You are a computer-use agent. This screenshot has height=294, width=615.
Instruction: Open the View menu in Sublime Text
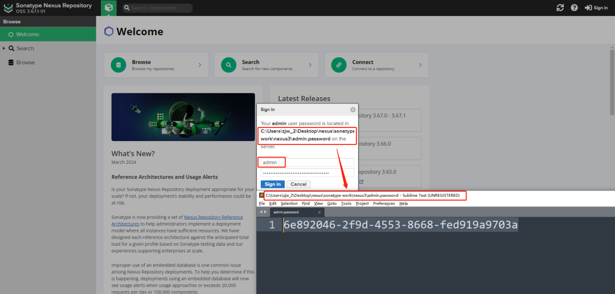pos(318,204)
